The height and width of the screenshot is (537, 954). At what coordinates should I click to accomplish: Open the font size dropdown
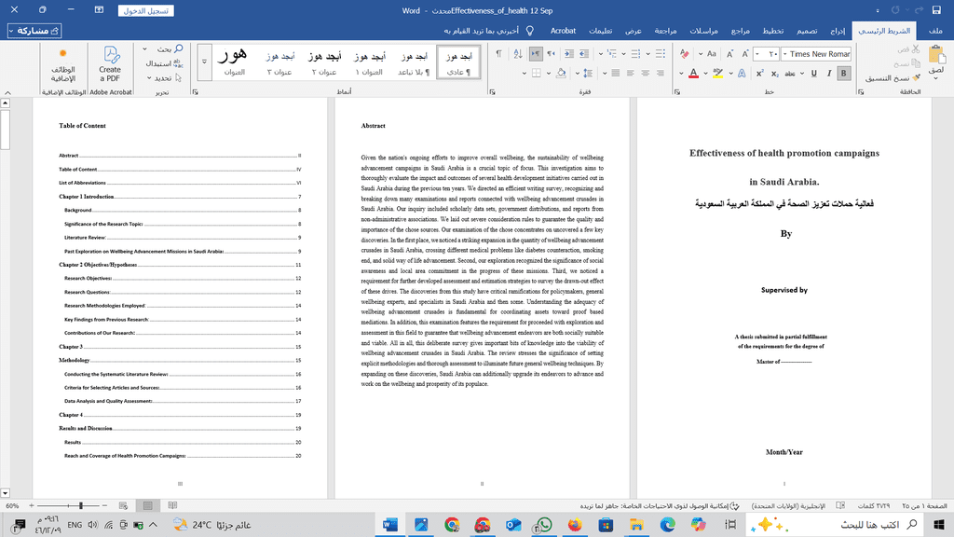coord(758,54)
